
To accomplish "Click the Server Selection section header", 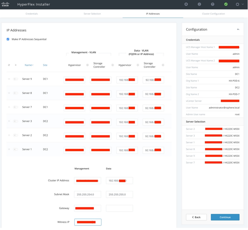I will 196,122.
